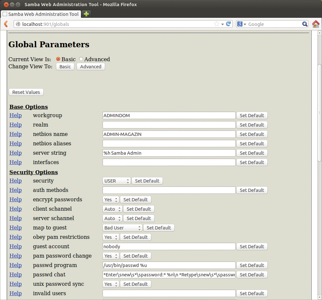Click the realm input field
This screenshot has height=300, width=322.
point(169,125)
